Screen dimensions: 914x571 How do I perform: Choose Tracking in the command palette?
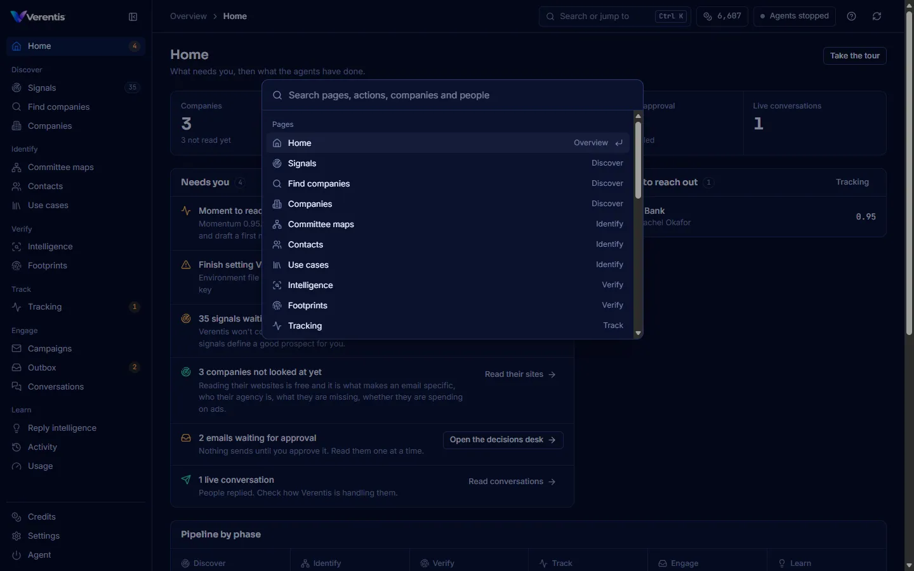448,325
